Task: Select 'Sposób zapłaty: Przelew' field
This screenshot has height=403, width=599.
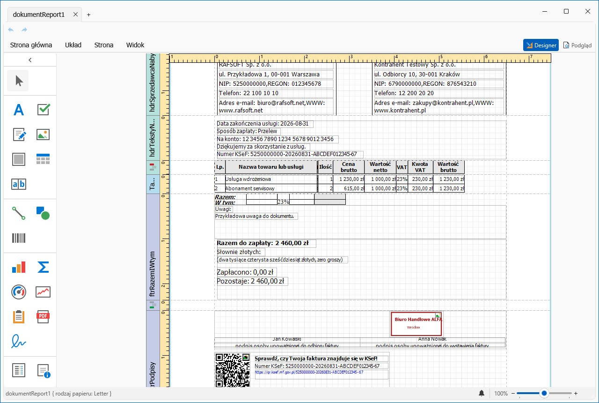Action: coord(248,131)
